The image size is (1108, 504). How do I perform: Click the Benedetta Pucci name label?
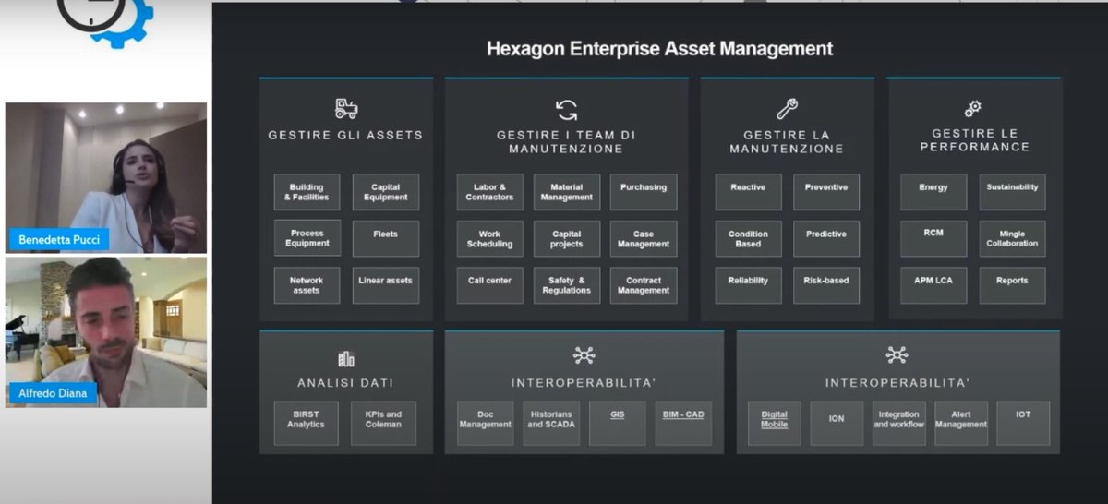(x=58, y=239)
